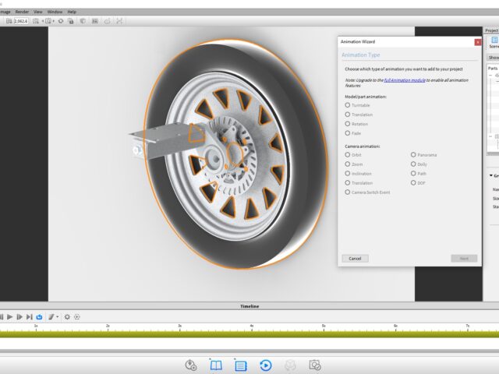Click the camera icon in top toolbar
Viewport: 499px width, 374px height.
tap(48, 21)
